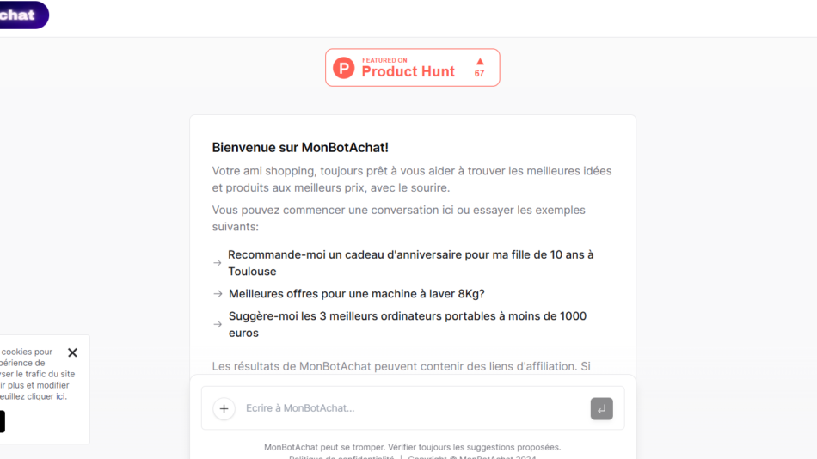
Task: Click the "ici" link in the cookie banner
Action: pyautogui.click(x=61, y=396)
